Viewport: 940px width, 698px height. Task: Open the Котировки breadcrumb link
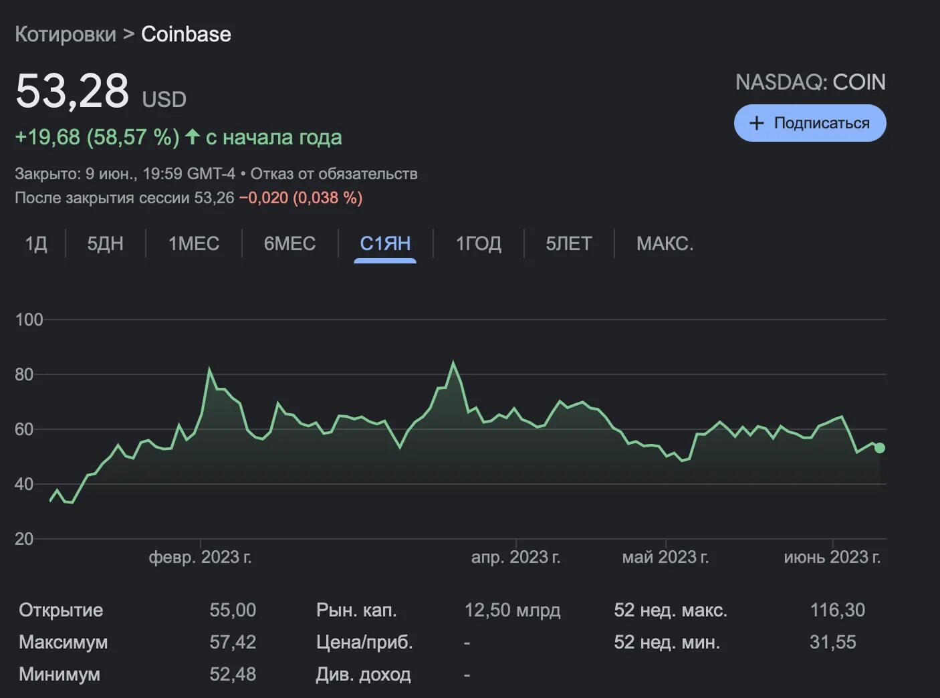coord(66,34)
